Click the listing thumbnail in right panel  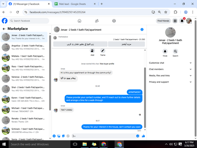(x=170, y=32)
